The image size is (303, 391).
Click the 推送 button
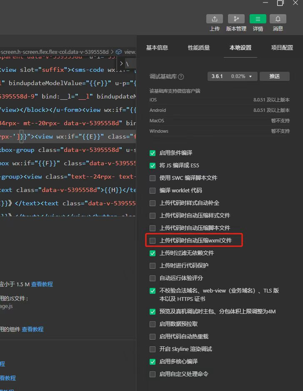coord(274,76)
